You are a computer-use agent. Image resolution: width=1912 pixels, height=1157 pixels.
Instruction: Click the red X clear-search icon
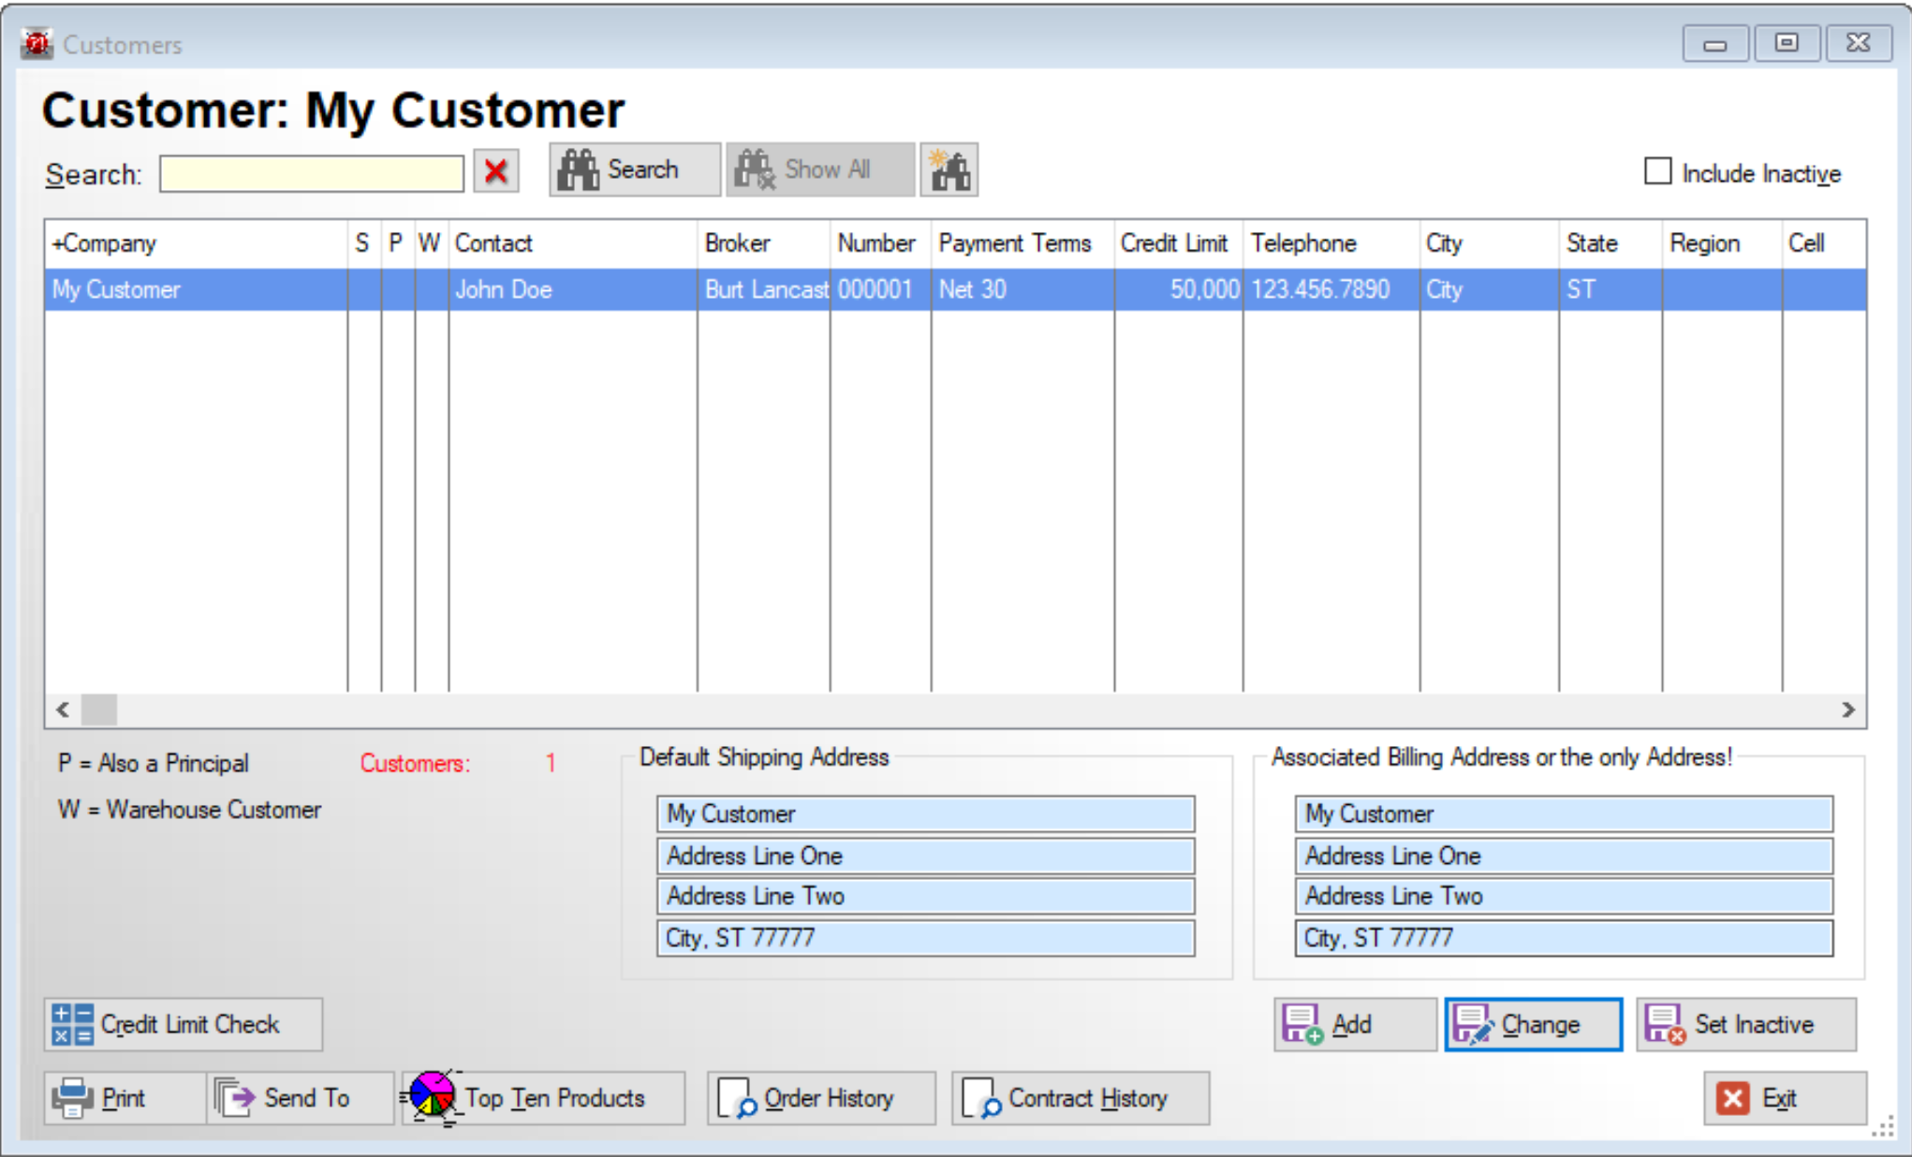[x=495, y=171]
